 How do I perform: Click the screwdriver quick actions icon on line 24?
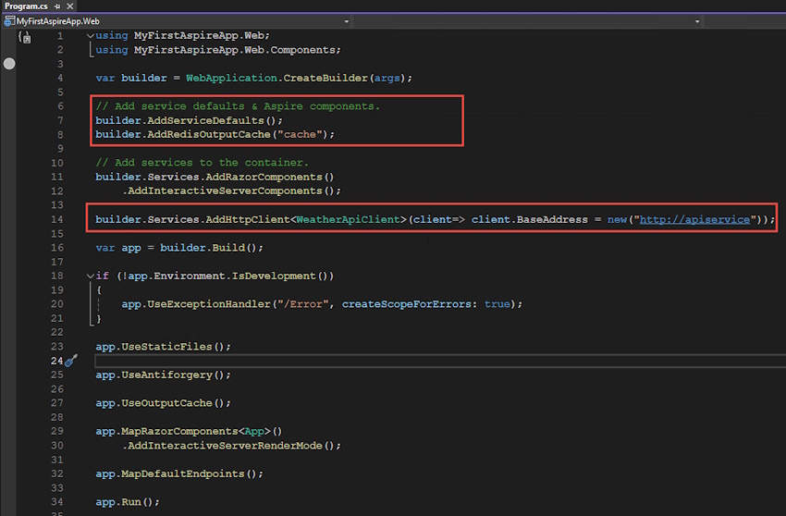71,361
